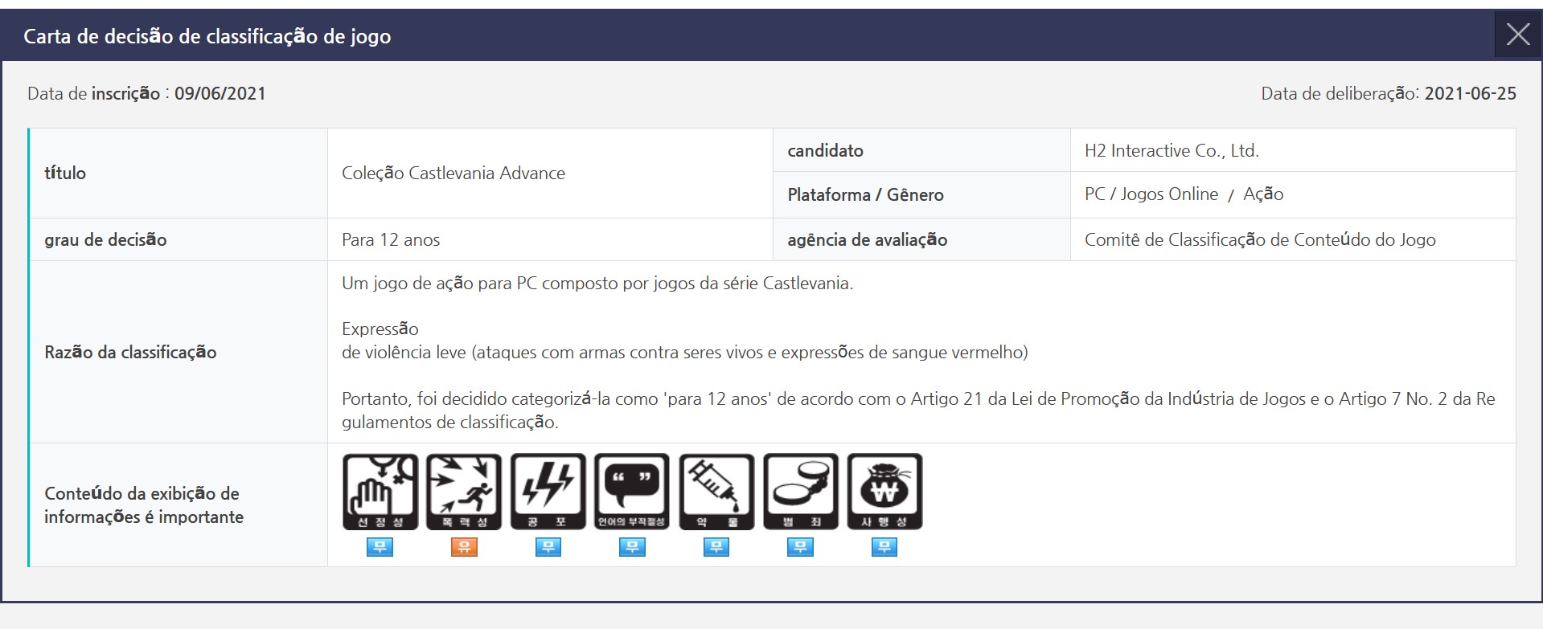Click the drugs syringe descriptor icon

pyautogui.click(x=716, y=492)
